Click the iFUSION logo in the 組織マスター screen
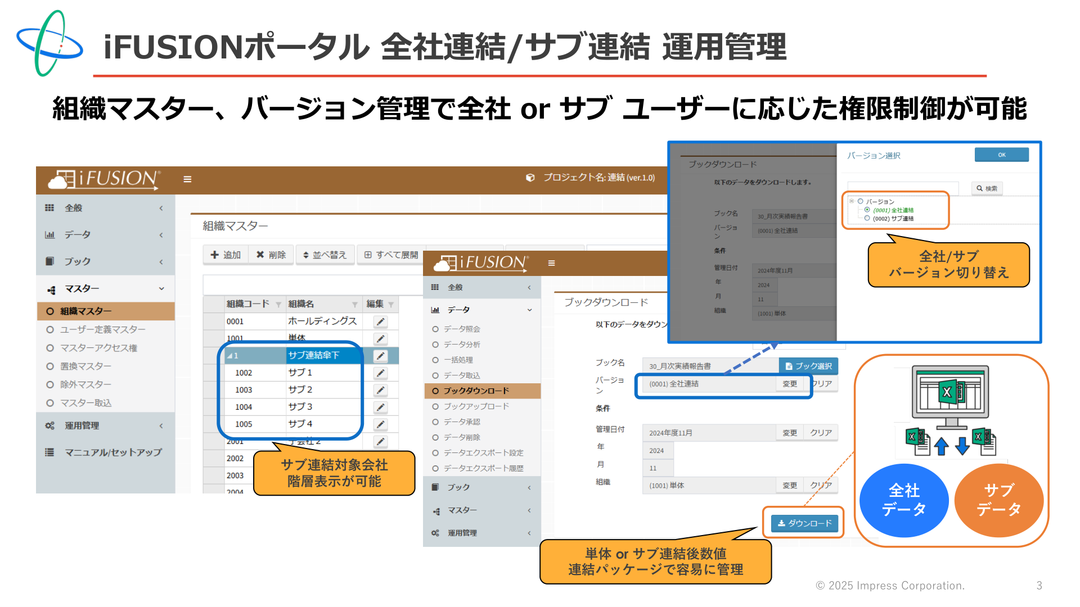Viewport: 1080px width, 607px height. pyautogui.click(x=105, y=179)
